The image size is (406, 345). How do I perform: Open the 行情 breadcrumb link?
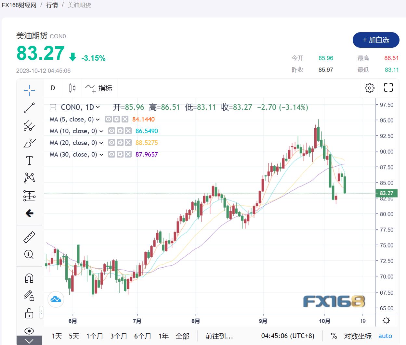click(x=52, y=5)
